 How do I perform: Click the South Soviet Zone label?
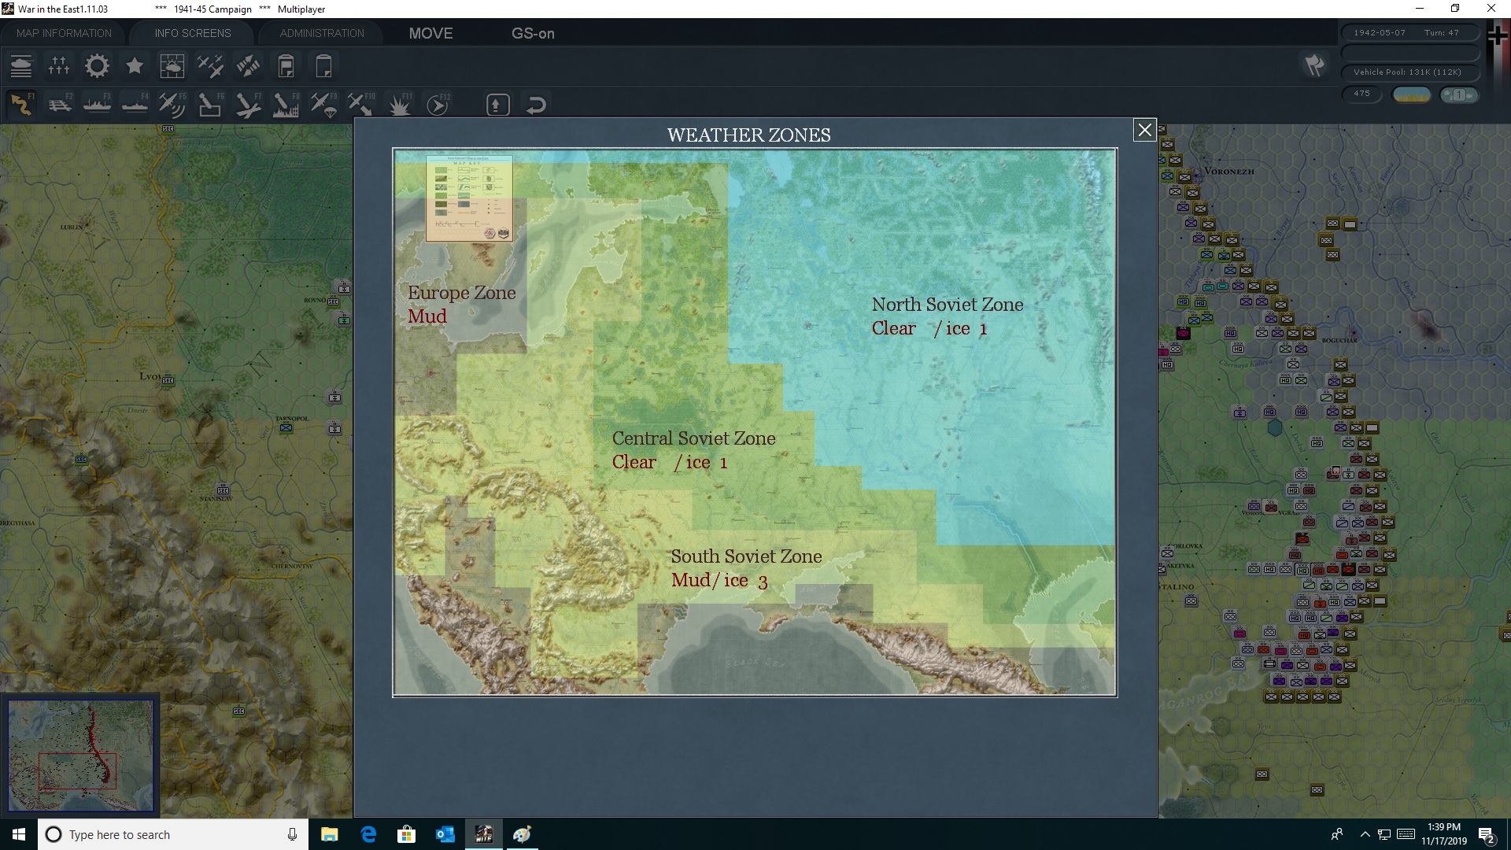746,556
